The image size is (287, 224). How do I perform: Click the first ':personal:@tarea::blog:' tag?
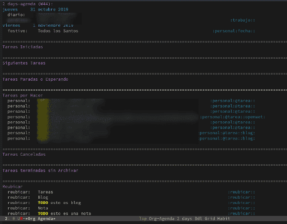[x=226, y=133]
